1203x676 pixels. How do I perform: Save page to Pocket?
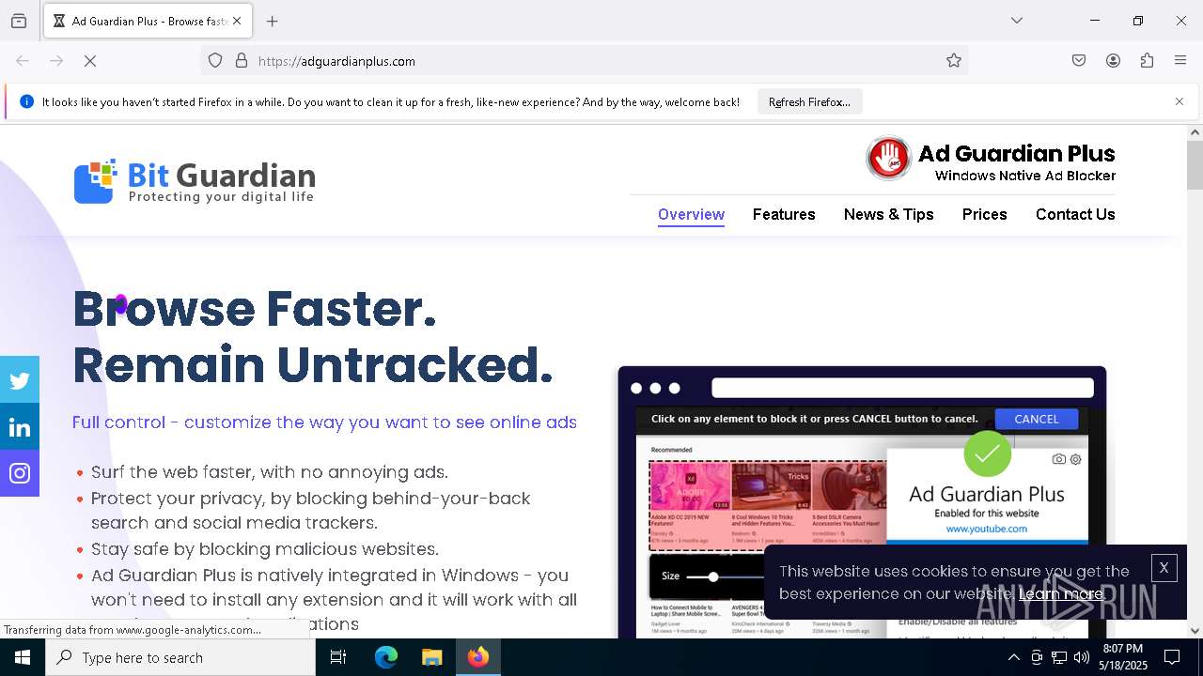click(x=1079, y=61)
